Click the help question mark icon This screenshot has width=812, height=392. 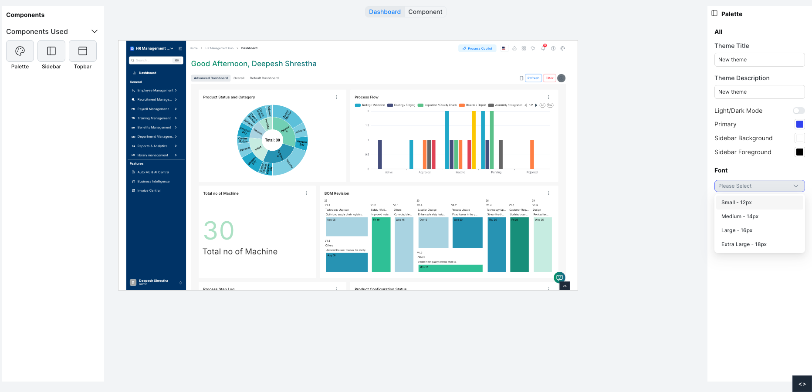pyautogui.click(x=554, y=49)
